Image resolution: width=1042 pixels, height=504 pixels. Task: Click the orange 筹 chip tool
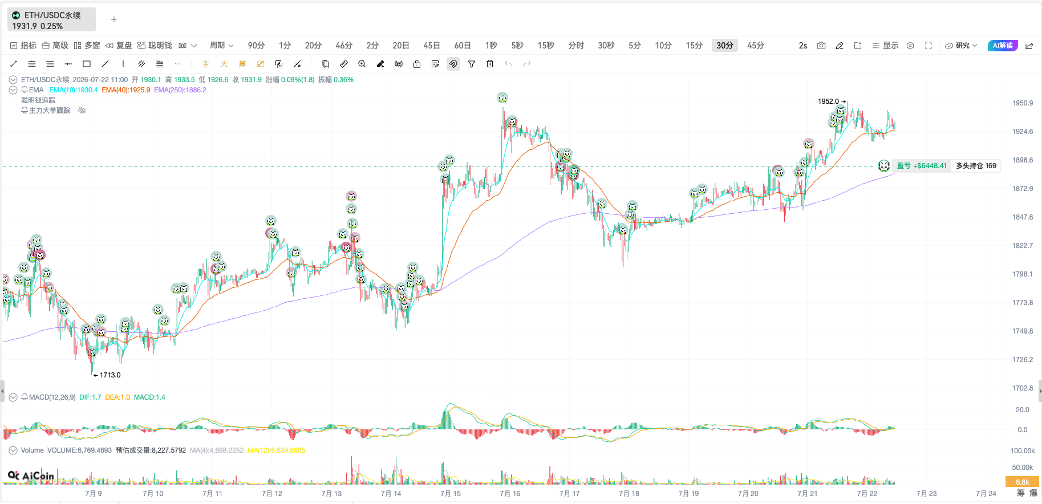coord(242,64)
